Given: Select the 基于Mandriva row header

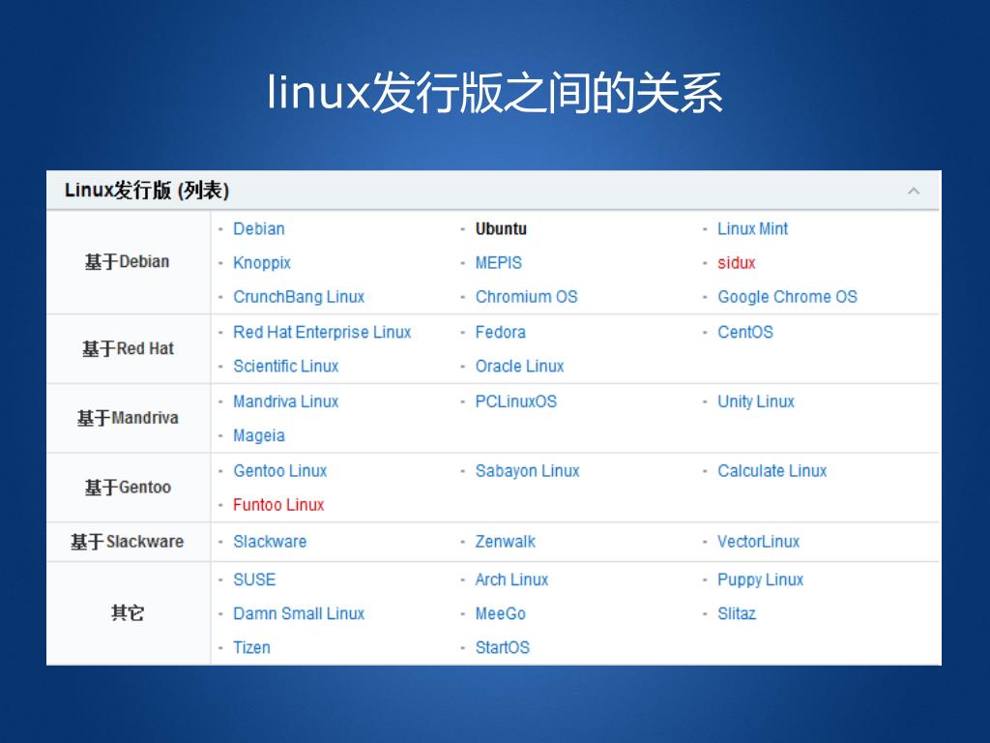Looking at the screenshot, I should (x=129, y=418).
